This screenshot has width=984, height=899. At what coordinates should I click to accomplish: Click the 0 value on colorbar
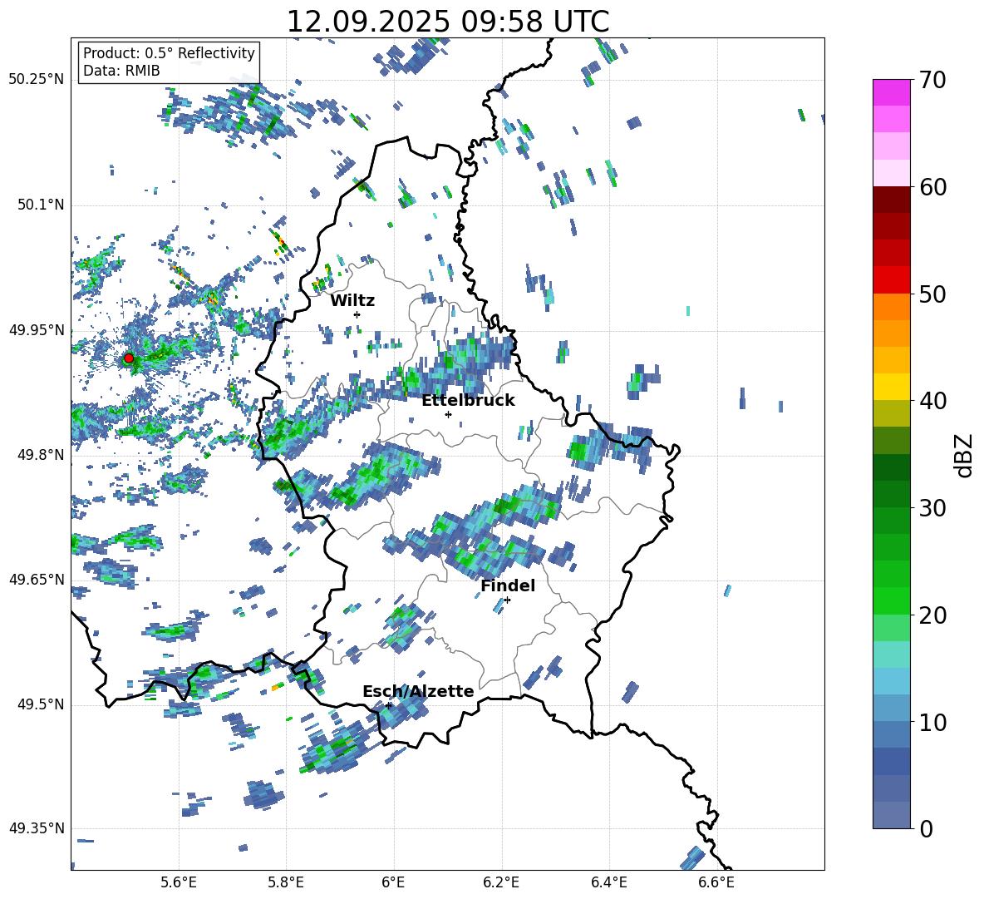click(x=926, y=828)
